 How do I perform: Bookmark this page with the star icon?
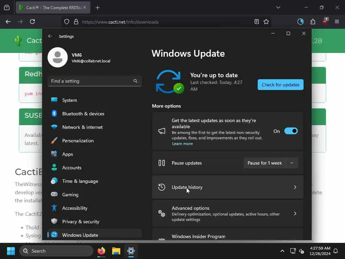(x=266, y=22)
